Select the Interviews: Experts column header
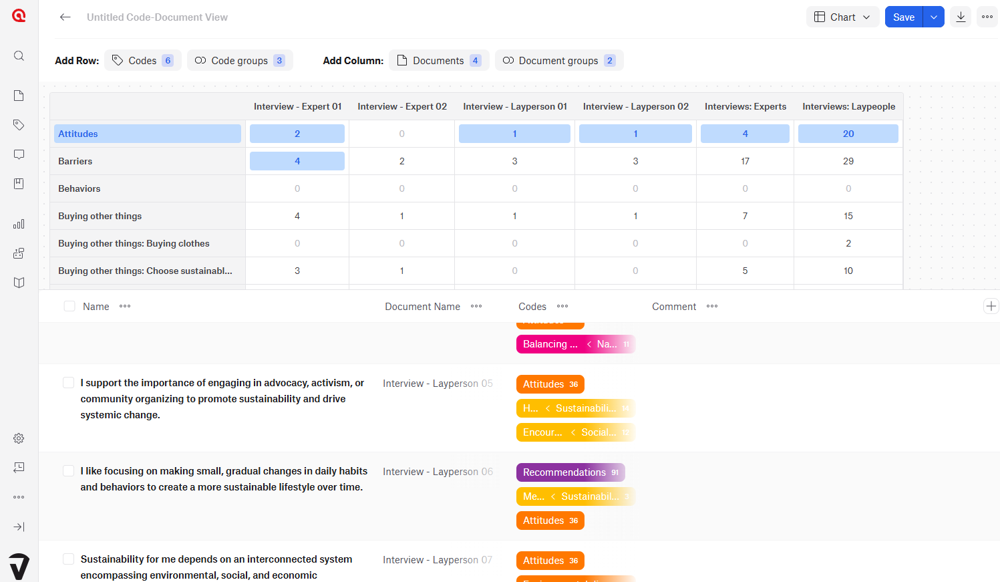Screen dimensions: 1000x582 (745, 106)
